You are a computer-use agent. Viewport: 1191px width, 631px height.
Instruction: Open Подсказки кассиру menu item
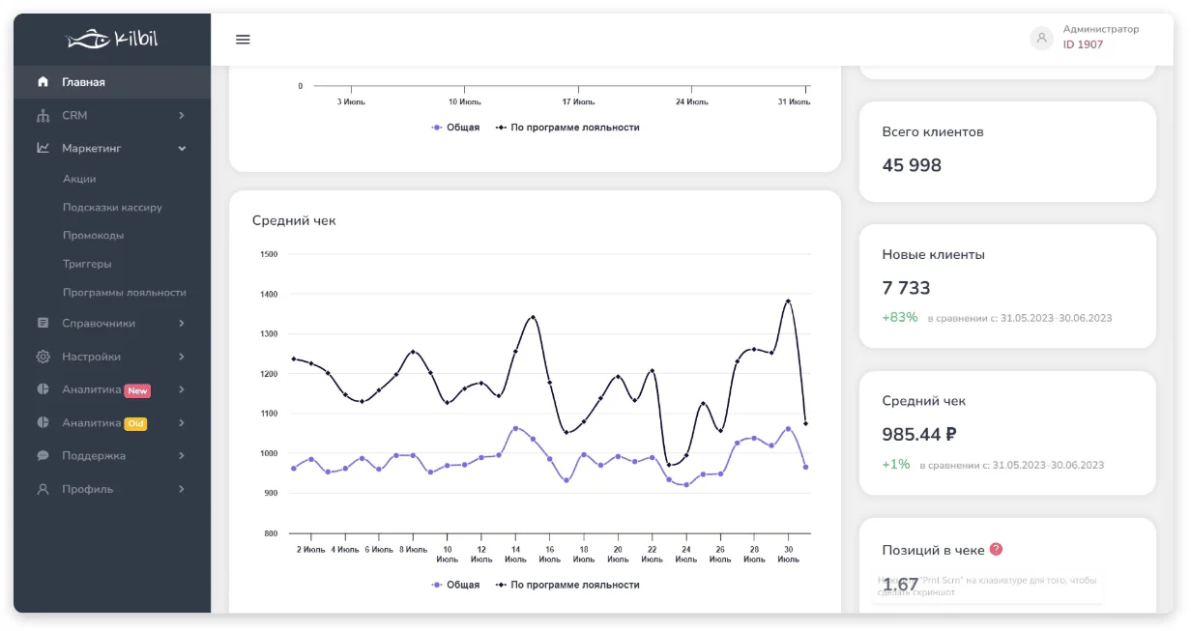[x=112, y=207]
